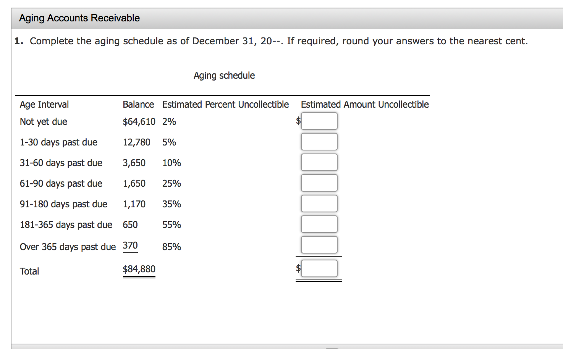Click the 1-30 days past due amount box

click(319, 142)
